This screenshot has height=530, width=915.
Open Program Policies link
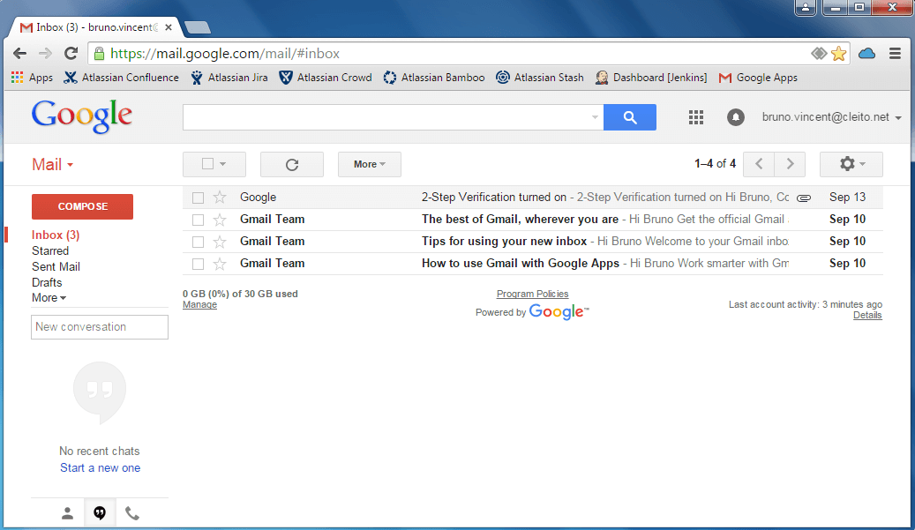tap(532, 294)
